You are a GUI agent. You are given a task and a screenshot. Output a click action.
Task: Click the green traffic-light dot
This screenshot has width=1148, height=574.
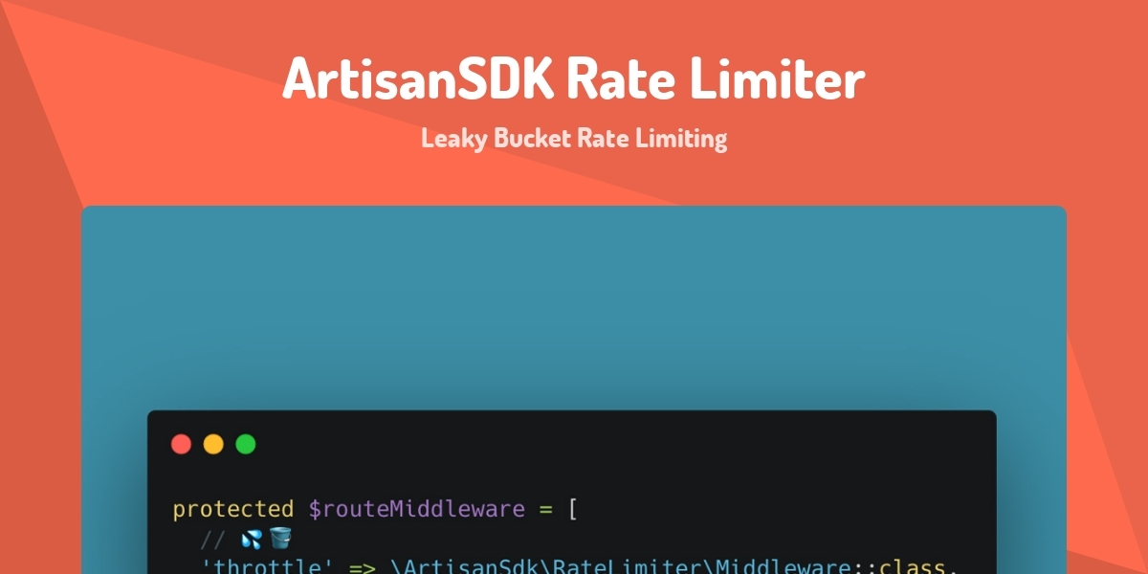[246, 443]
